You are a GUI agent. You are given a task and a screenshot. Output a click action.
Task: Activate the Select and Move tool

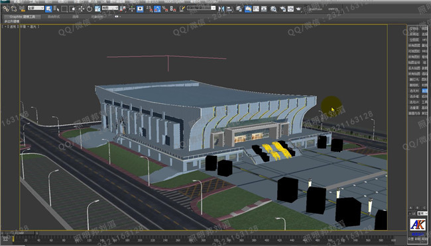pos(82,9)
